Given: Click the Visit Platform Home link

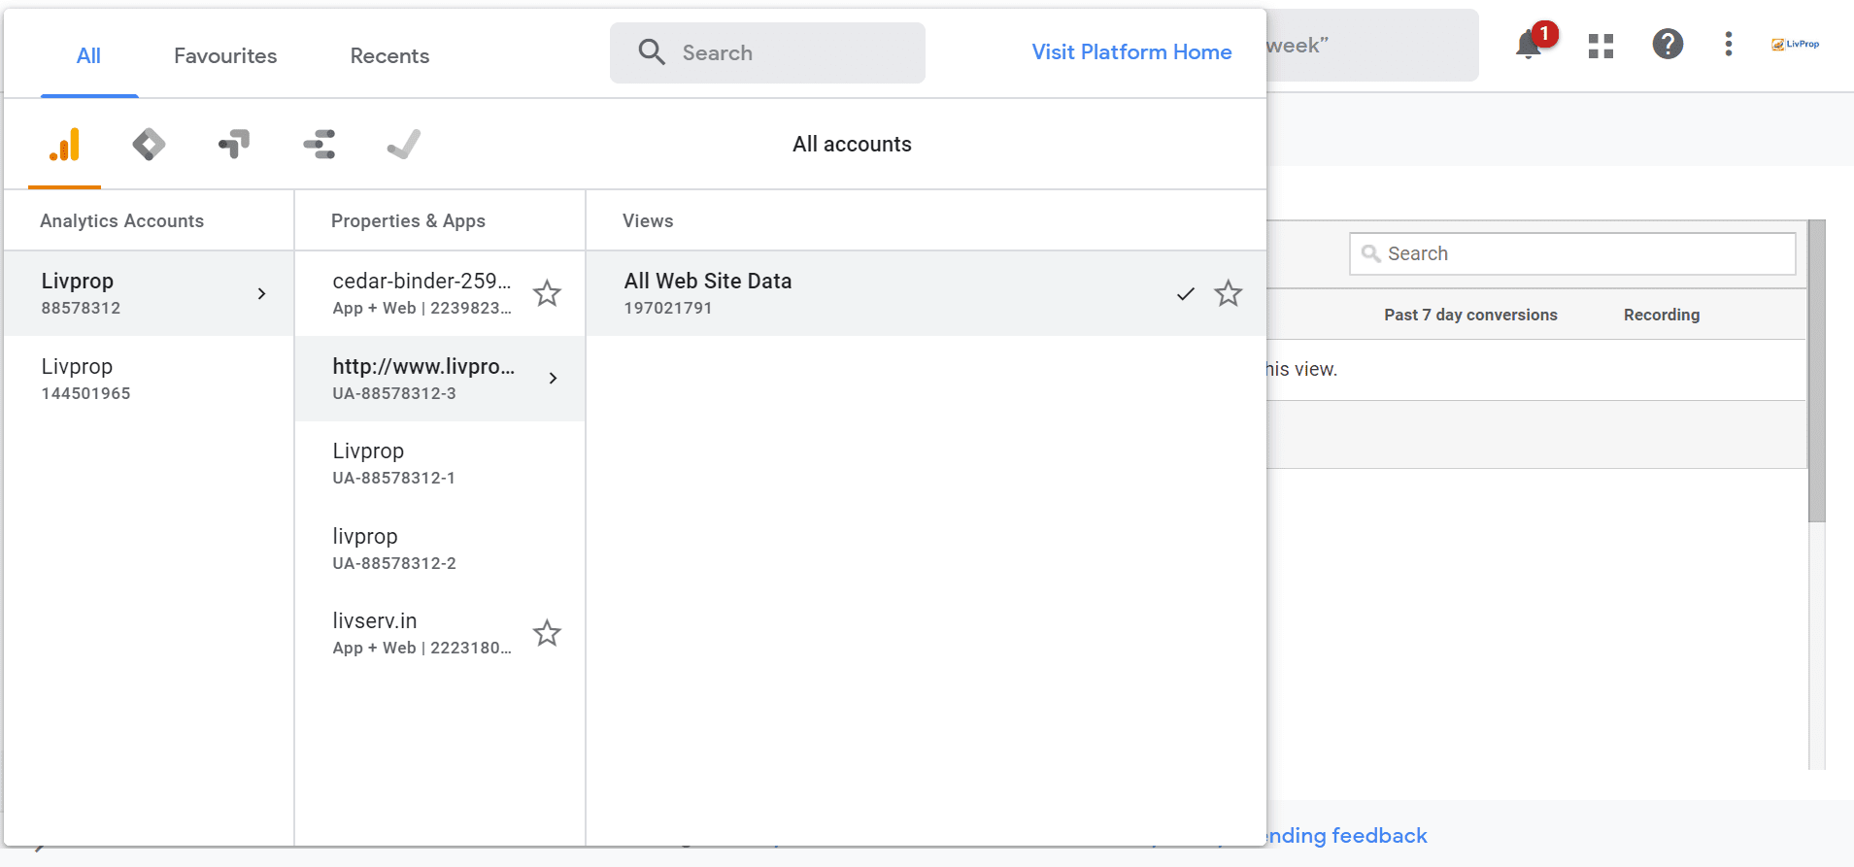Looking at the screenshot, I should pyautogui.click(x=1131, y=52).
